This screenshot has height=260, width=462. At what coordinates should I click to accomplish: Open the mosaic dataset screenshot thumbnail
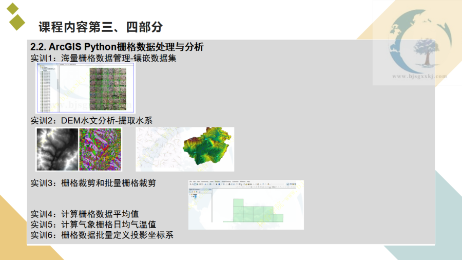(x=85, y=88)
